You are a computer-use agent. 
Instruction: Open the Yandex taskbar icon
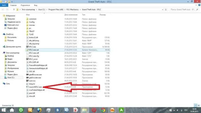pyautogui.click(x=76, y=110)
